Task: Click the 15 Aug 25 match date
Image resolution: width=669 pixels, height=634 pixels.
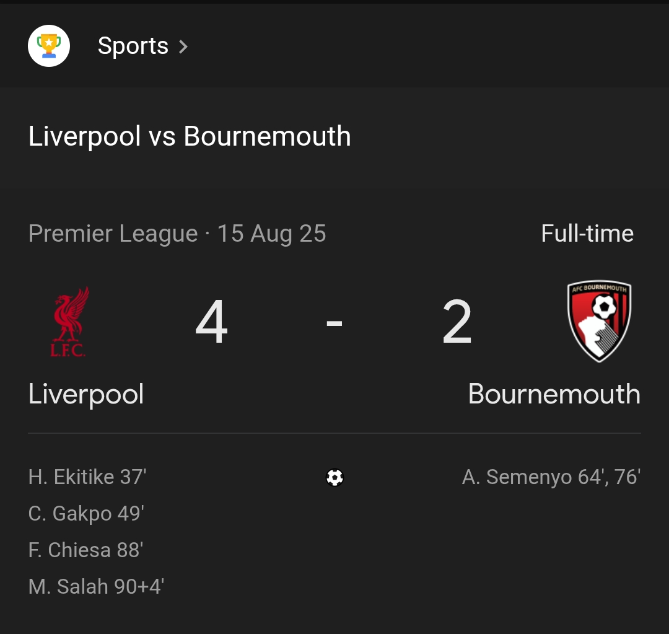Action: tap(273, 234)
